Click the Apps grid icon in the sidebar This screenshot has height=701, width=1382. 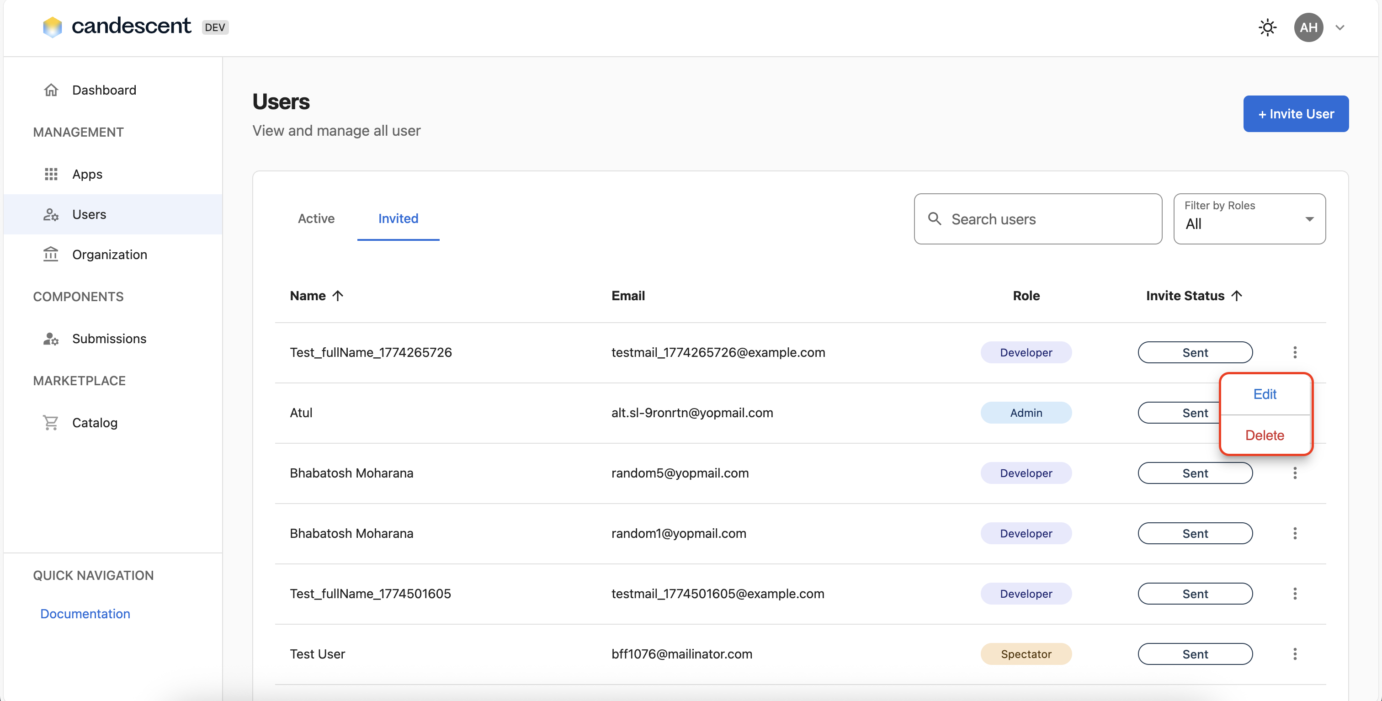point(51,174)
